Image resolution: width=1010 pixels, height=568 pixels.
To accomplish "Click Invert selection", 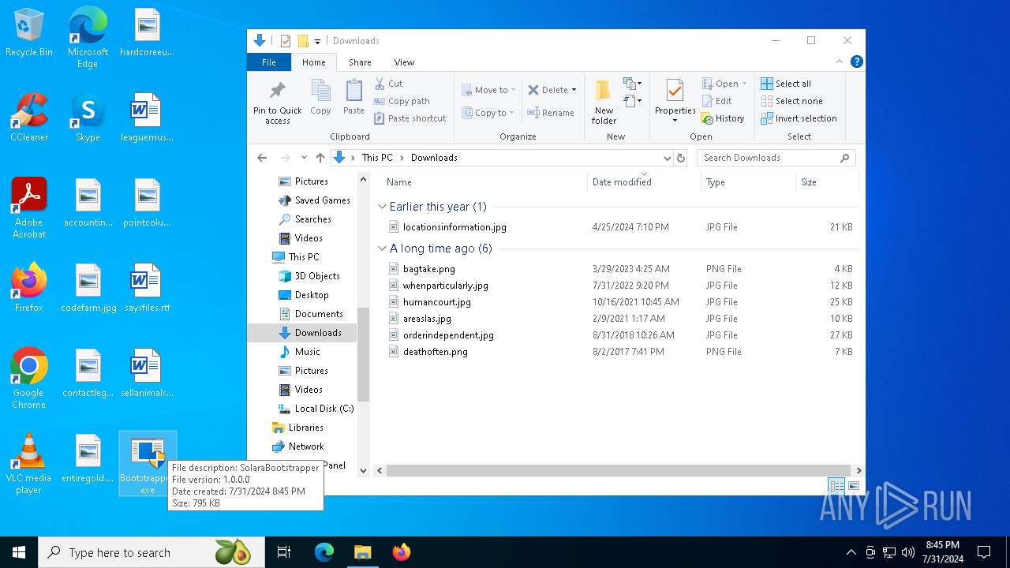I will pyautogui.click(x=799, y=118).
